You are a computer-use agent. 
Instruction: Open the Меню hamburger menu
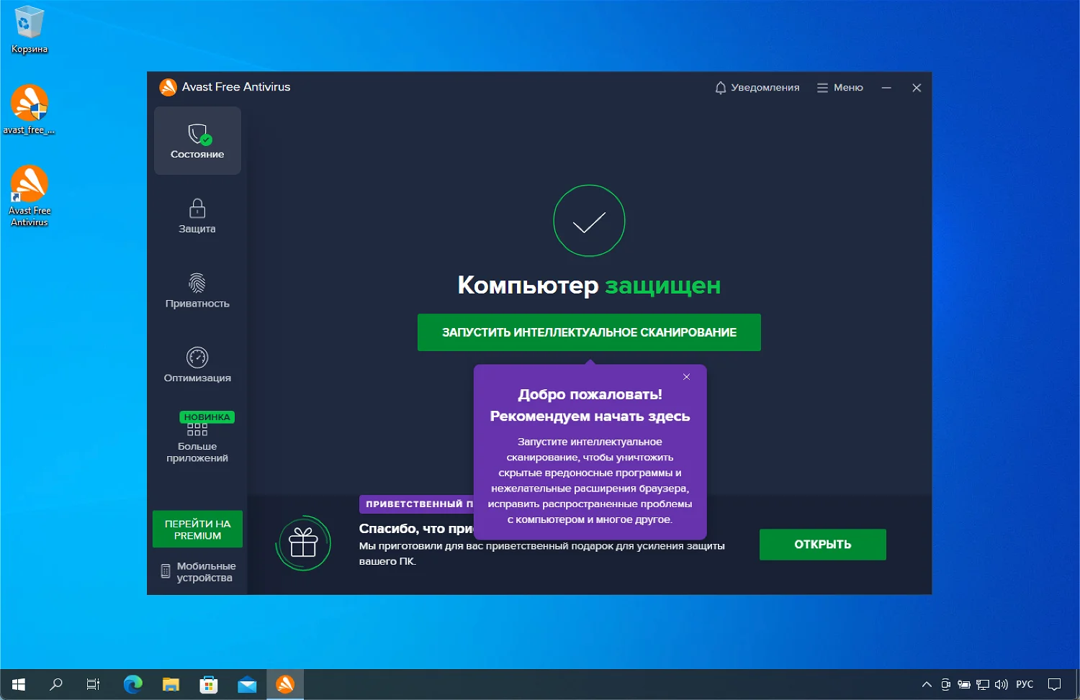coord(840,88)
